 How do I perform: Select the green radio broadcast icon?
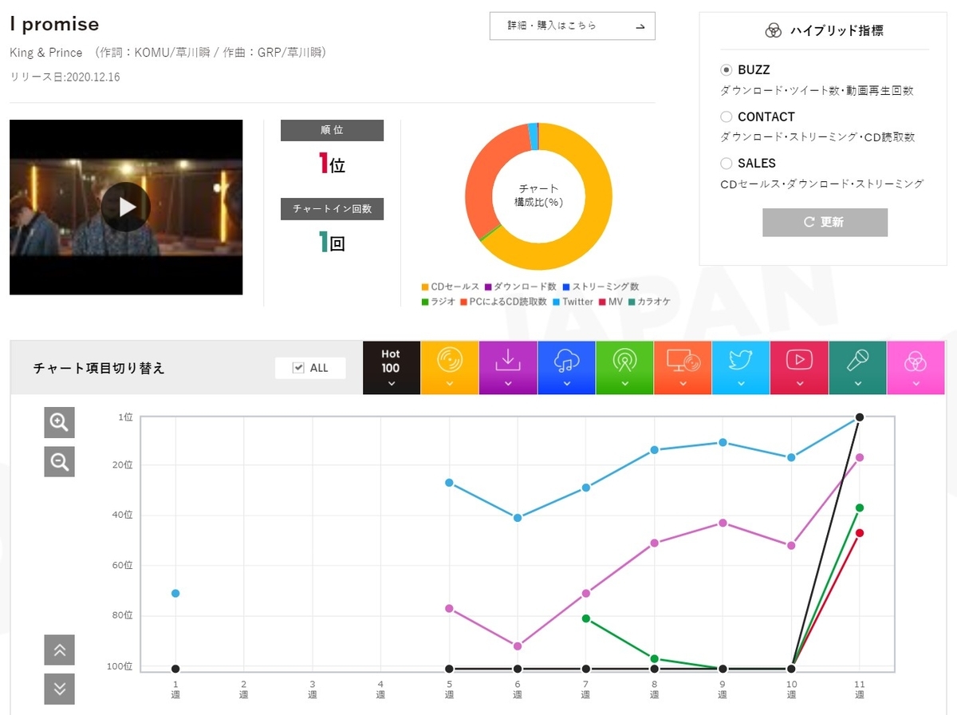pyautogui.click(x=624, y=367)
